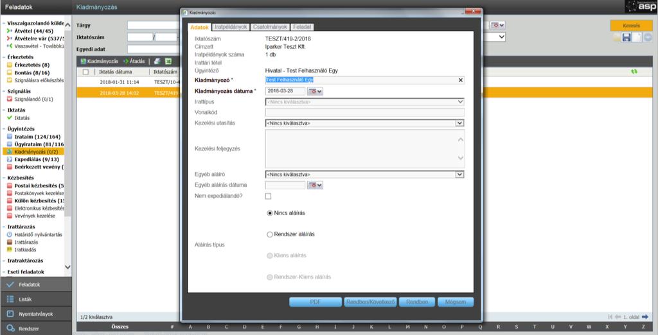Open Nyomtatványok bottom navigation menu
The height and width of the screenshot is (335, 658).
36,314
